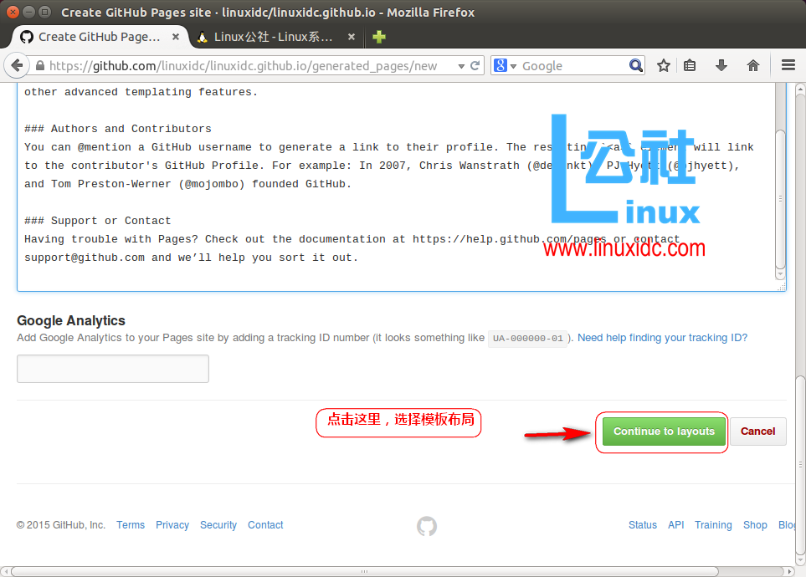Open the Terms footer link
Viewport: 806px width, 577px height.
click(x=130, y=525)
